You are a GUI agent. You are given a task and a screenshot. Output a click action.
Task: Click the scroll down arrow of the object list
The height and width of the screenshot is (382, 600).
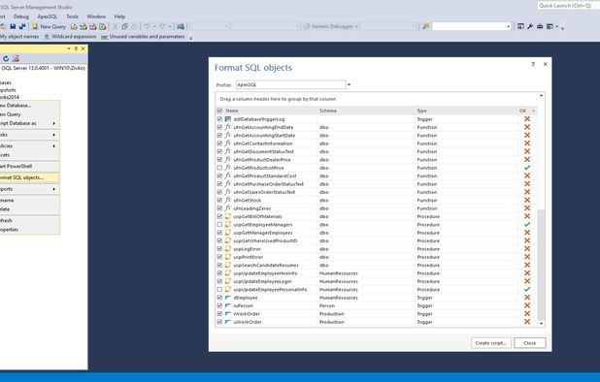point(541,323)
